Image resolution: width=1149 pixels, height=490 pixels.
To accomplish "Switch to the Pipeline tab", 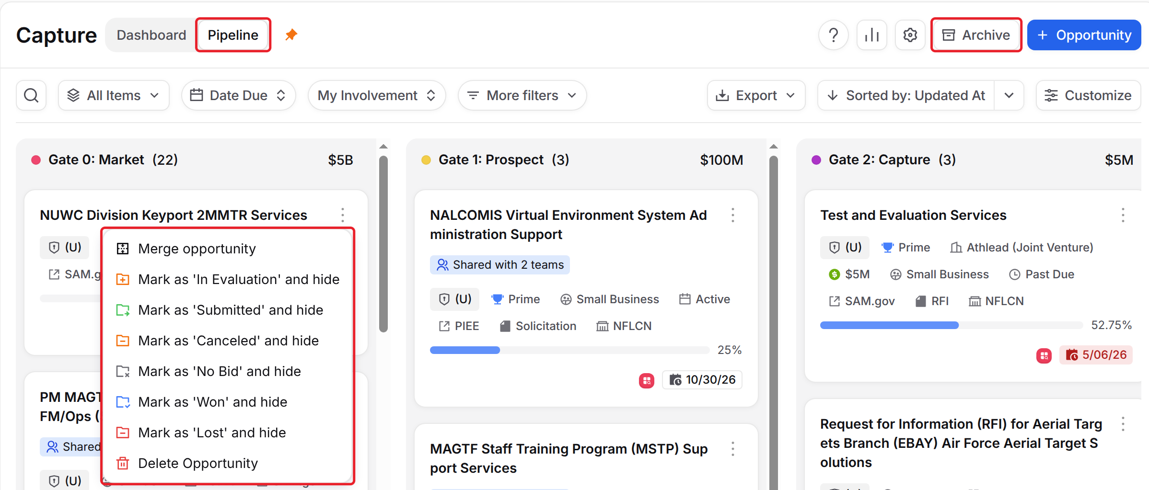I will tap(233, 35).
